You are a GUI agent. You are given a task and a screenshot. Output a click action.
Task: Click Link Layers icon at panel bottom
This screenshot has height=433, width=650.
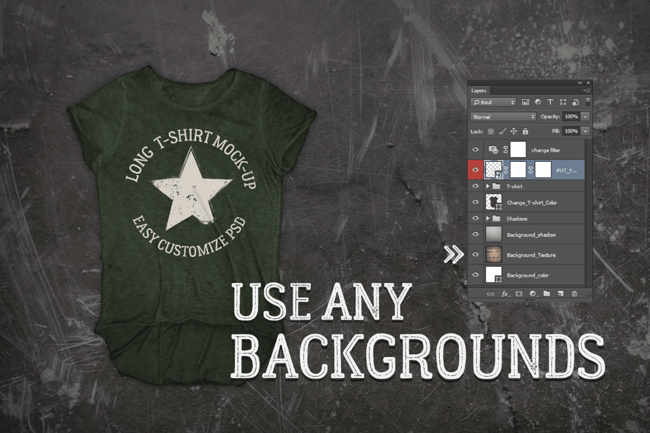click(x=490, y=294)
